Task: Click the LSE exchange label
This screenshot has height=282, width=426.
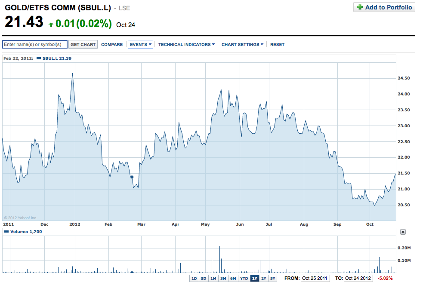Action: 124,8
